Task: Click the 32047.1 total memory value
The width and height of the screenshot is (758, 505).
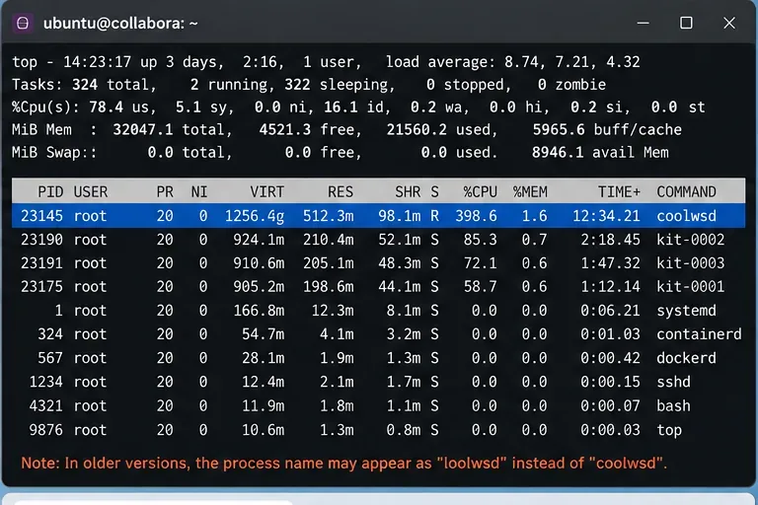Action: tap(142, 129)
